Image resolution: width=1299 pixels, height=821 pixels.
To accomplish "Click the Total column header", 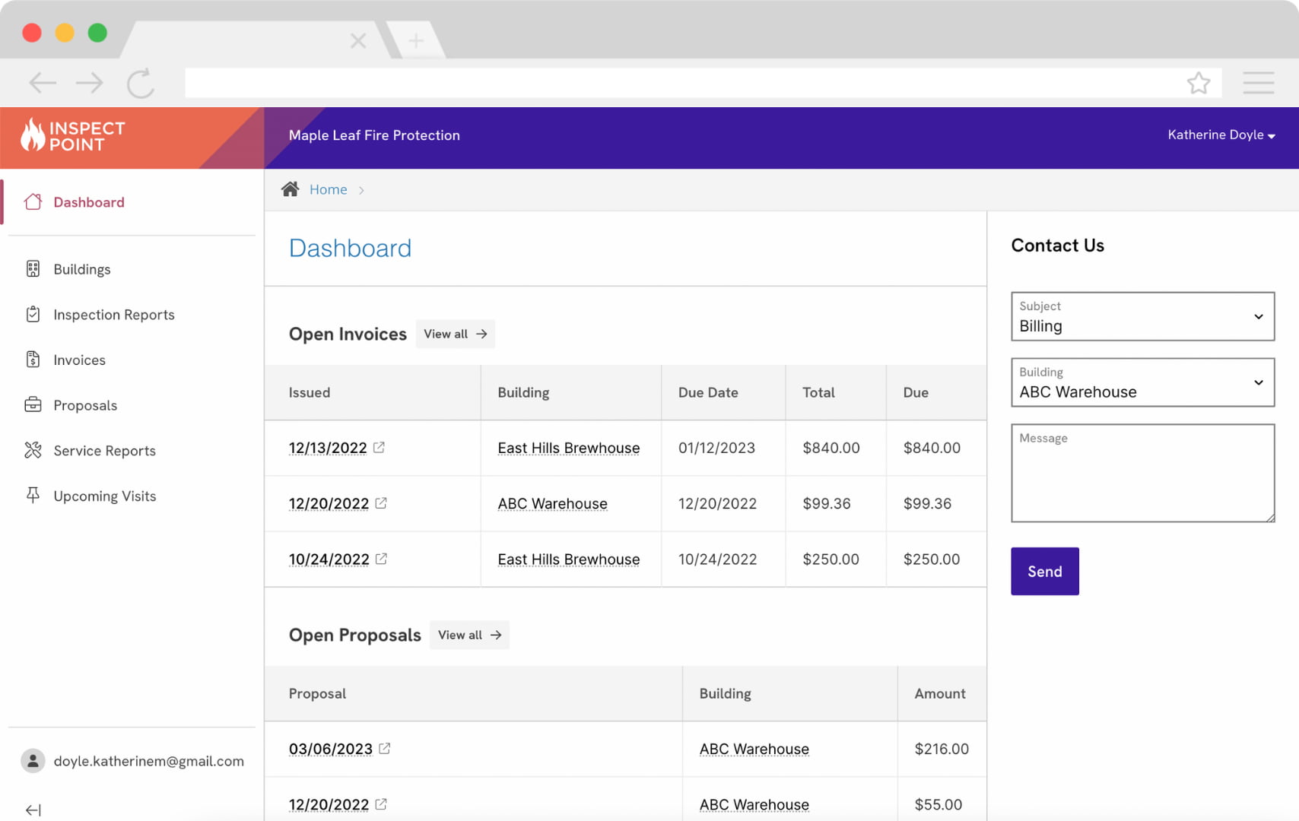I will coord(818,392).
